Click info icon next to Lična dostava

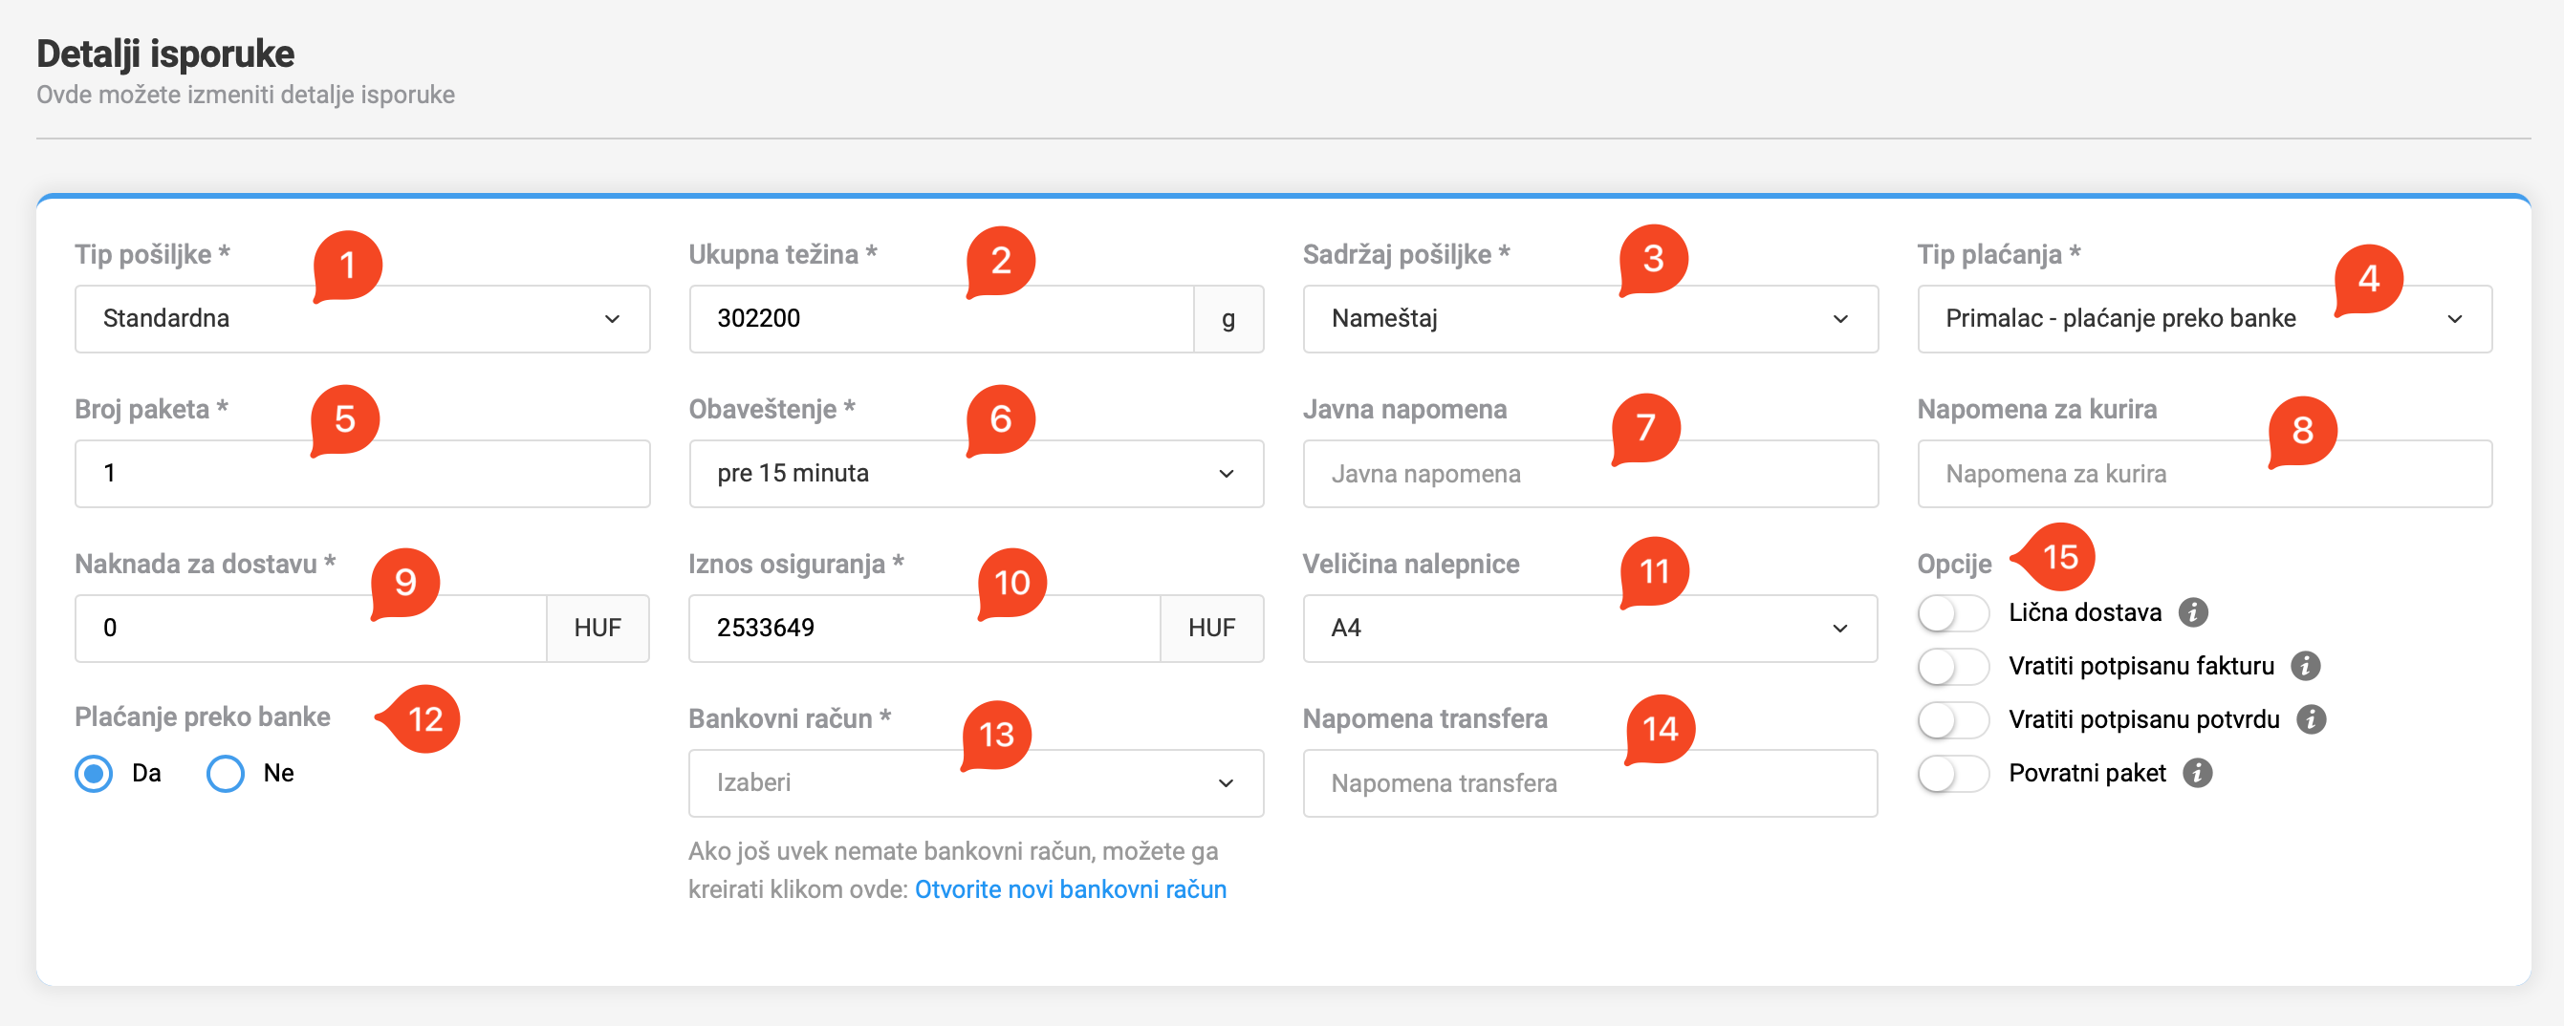(x=2192, y=612)
